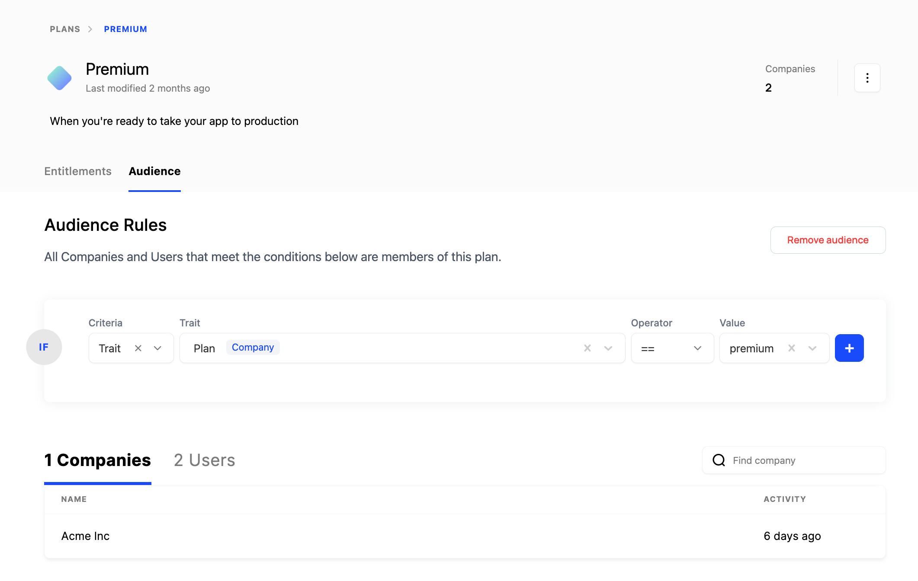The image size is (918, 581).
Task: Select the Audience tab
Action: click(154, 171)
